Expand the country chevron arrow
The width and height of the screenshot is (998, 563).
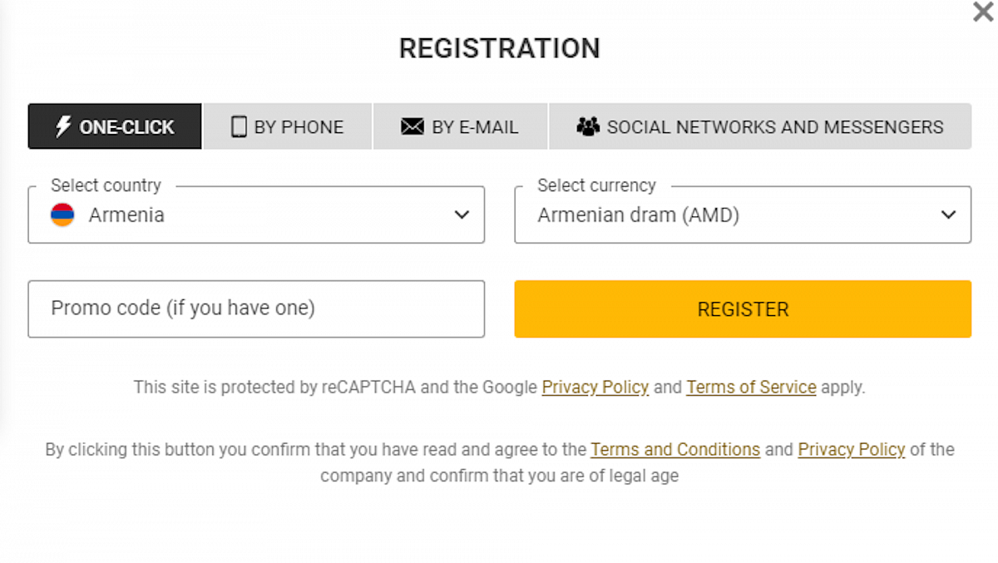coord(462,215)
